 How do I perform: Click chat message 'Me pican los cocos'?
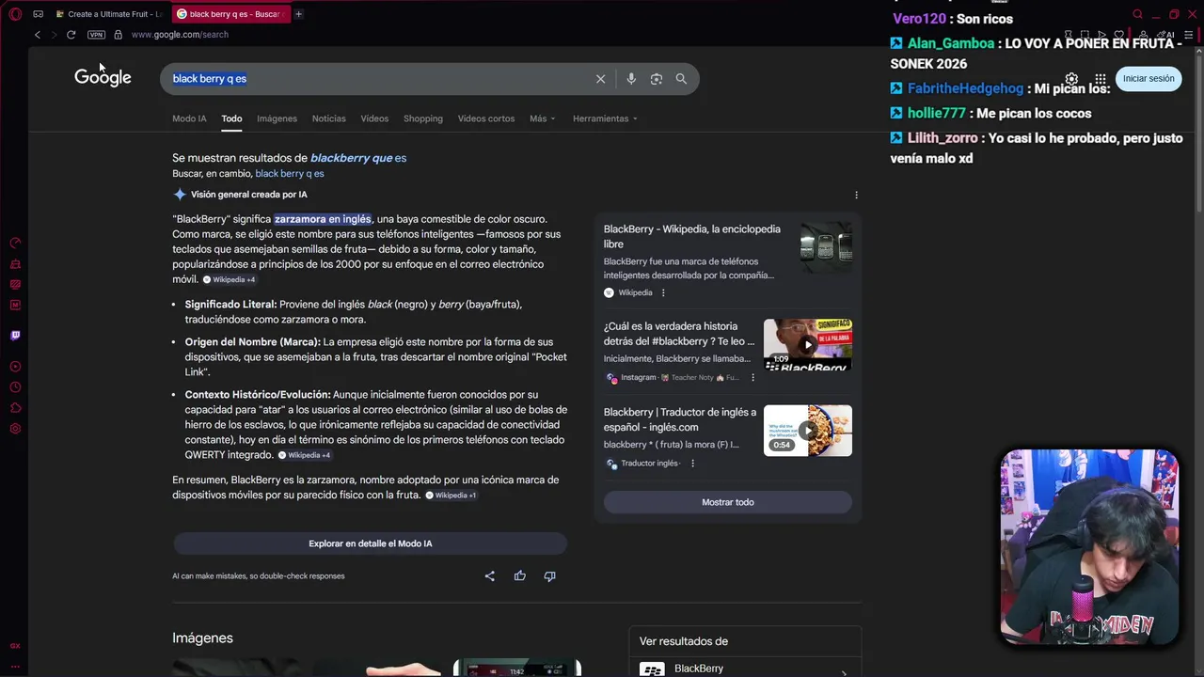(1034, 114)
